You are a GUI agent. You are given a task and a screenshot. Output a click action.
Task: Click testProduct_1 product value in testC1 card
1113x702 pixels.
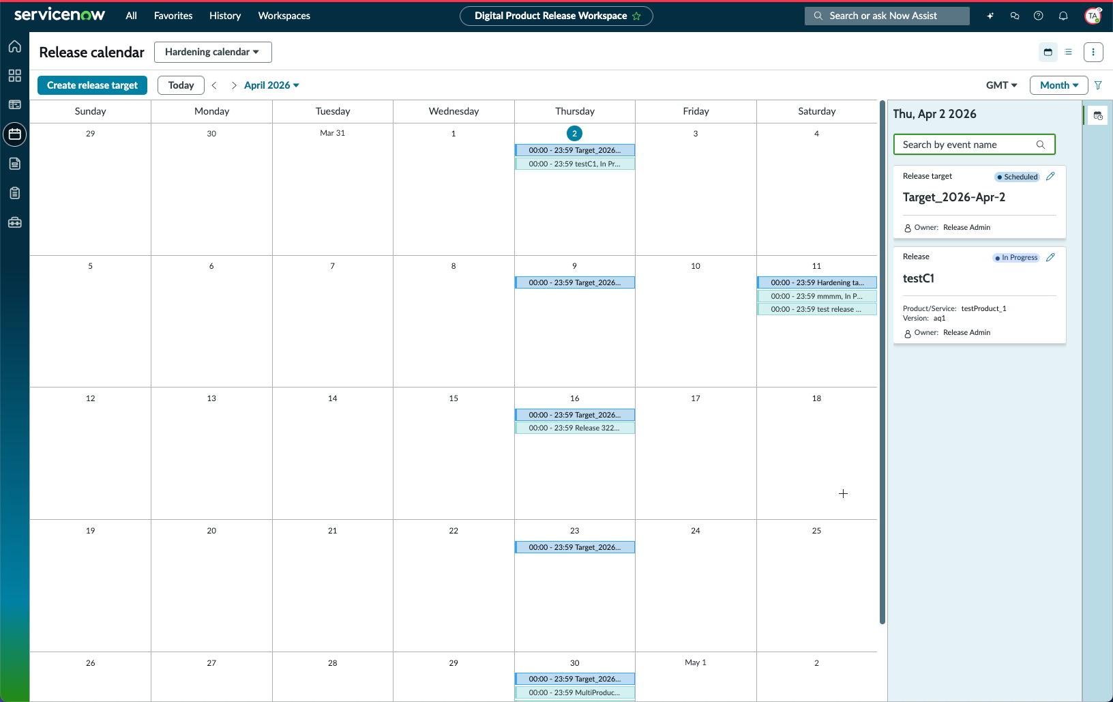tap(984, 308)
